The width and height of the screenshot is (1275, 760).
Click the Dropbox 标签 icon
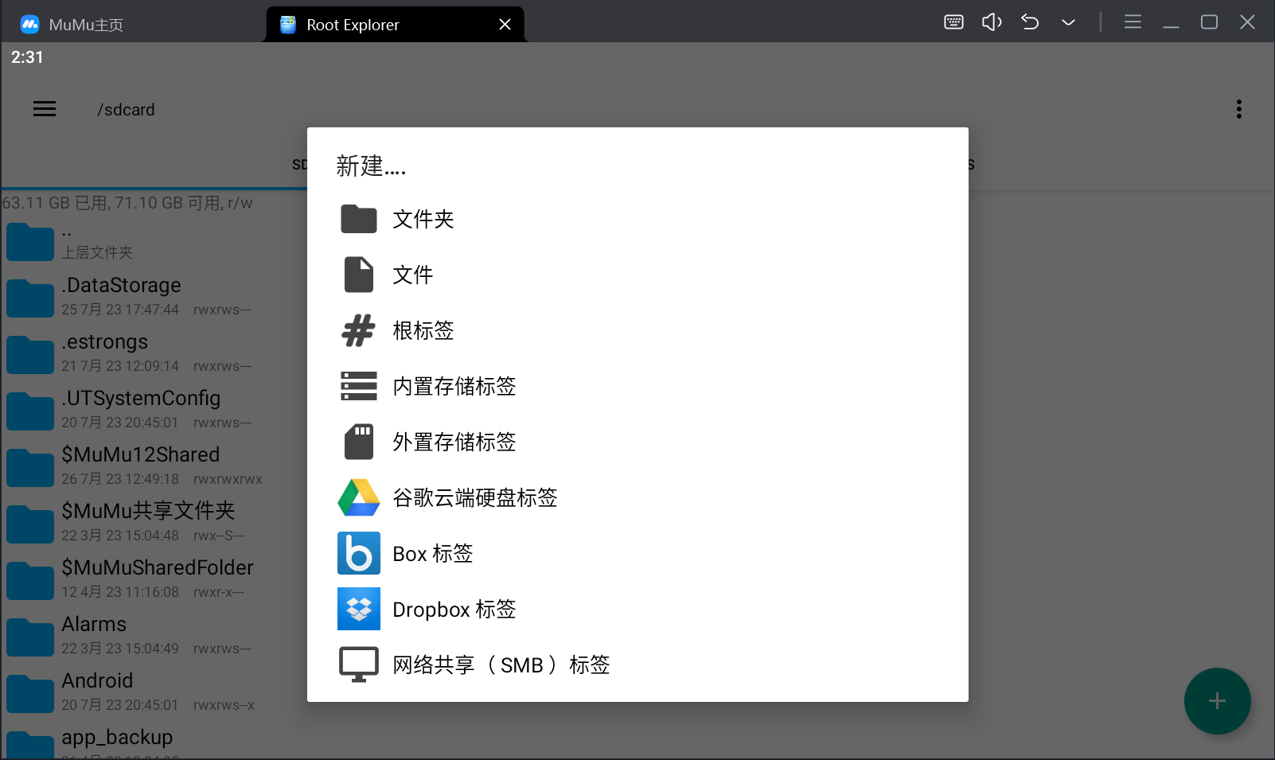click(x=359, y=609)
